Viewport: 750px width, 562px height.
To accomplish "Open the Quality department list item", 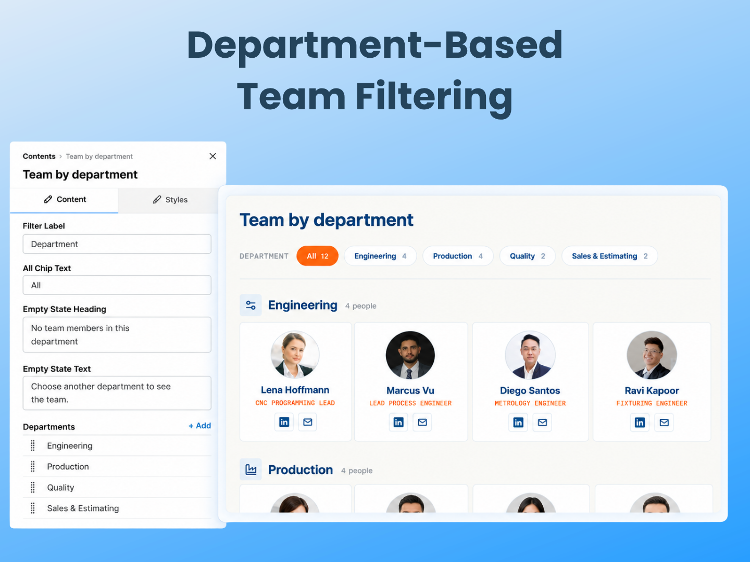I will point(117,488).
